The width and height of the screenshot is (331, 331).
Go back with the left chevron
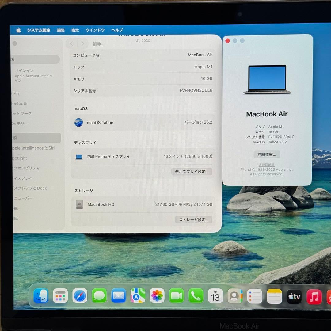tap(71, 44)
